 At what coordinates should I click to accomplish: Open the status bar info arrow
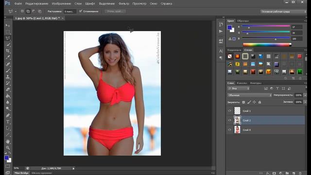pos(73,169)
